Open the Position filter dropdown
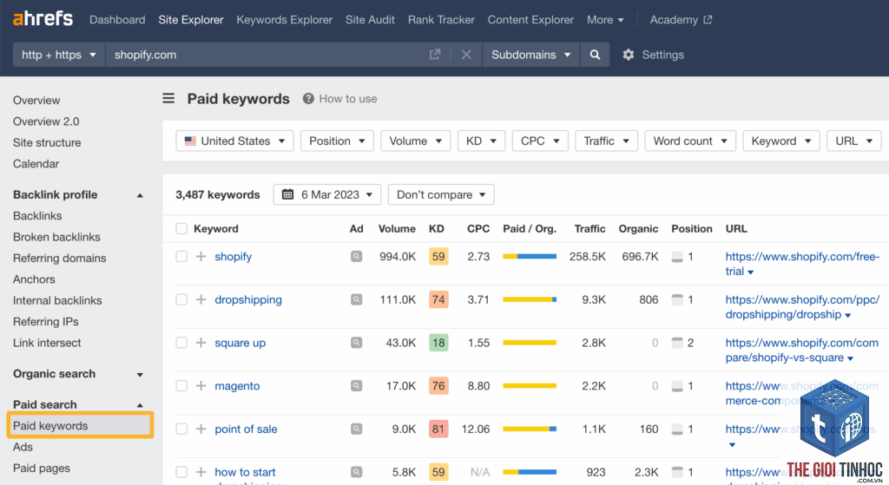889x485 pixels. point(337,141)
